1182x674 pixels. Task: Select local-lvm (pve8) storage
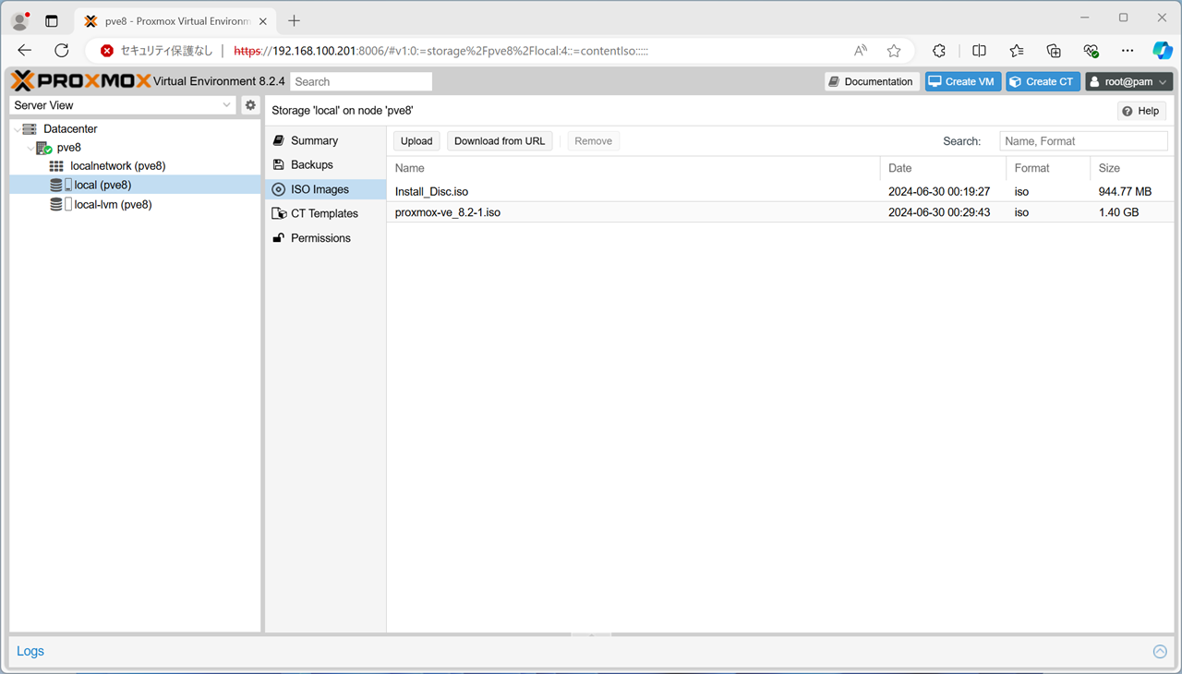pos(113,205)
